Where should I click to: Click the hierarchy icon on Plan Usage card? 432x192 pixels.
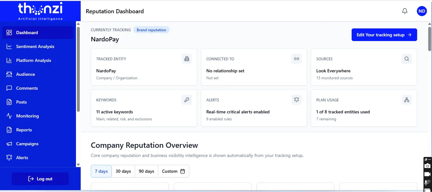[x=407, y=100]
